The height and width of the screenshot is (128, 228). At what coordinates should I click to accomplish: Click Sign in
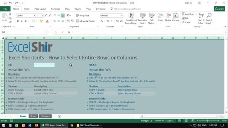click(x=188, y=3)
